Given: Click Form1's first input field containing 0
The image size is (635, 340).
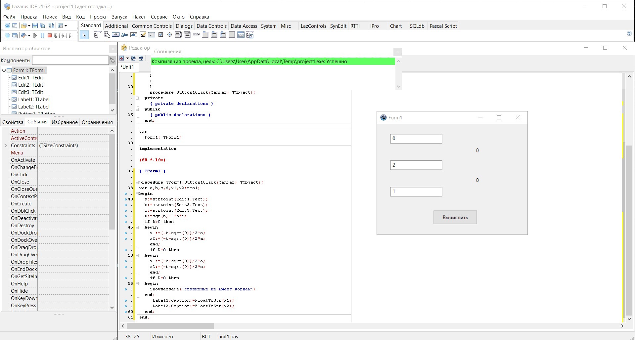Looking at the screenshot, I should (x=416, y=139).
